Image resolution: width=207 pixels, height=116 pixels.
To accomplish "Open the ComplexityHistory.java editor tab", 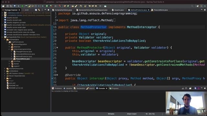I will click(62, 10).
